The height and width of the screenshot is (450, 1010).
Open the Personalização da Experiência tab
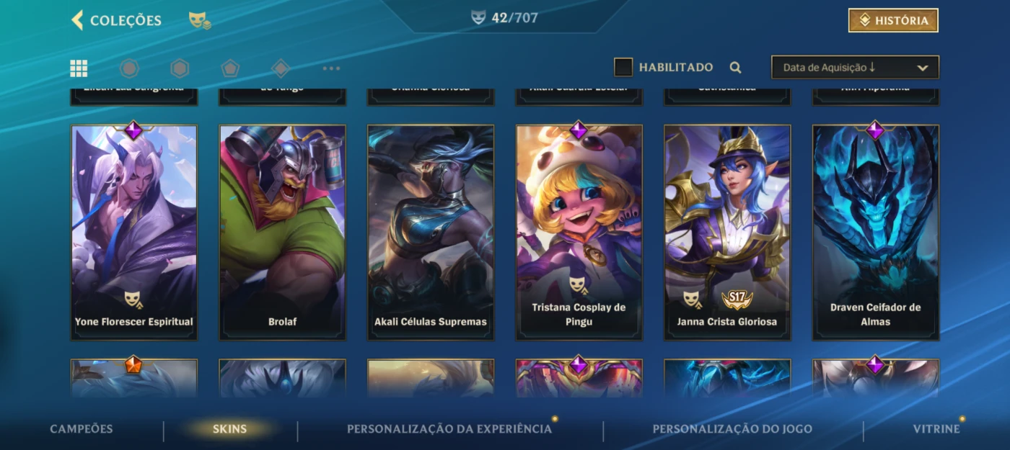[x=449, y=429]
